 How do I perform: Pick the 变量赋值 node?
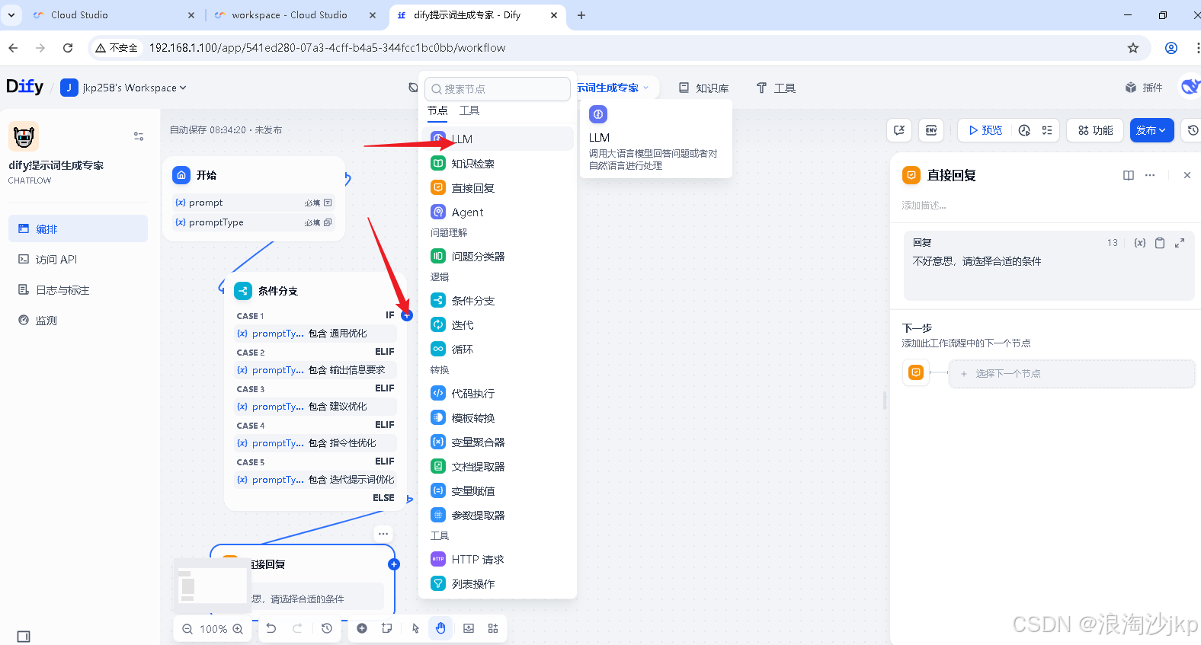click(497, 490)
